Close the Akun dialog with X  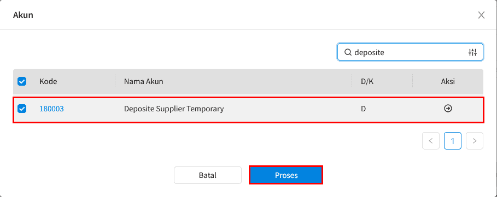pos(481,15)
